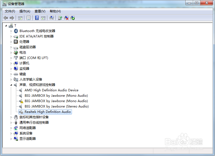Image resolution: width=215 pixels, height=156 pixels.
Task: Click the network adapters icon
Action: [x=16, y=128]
